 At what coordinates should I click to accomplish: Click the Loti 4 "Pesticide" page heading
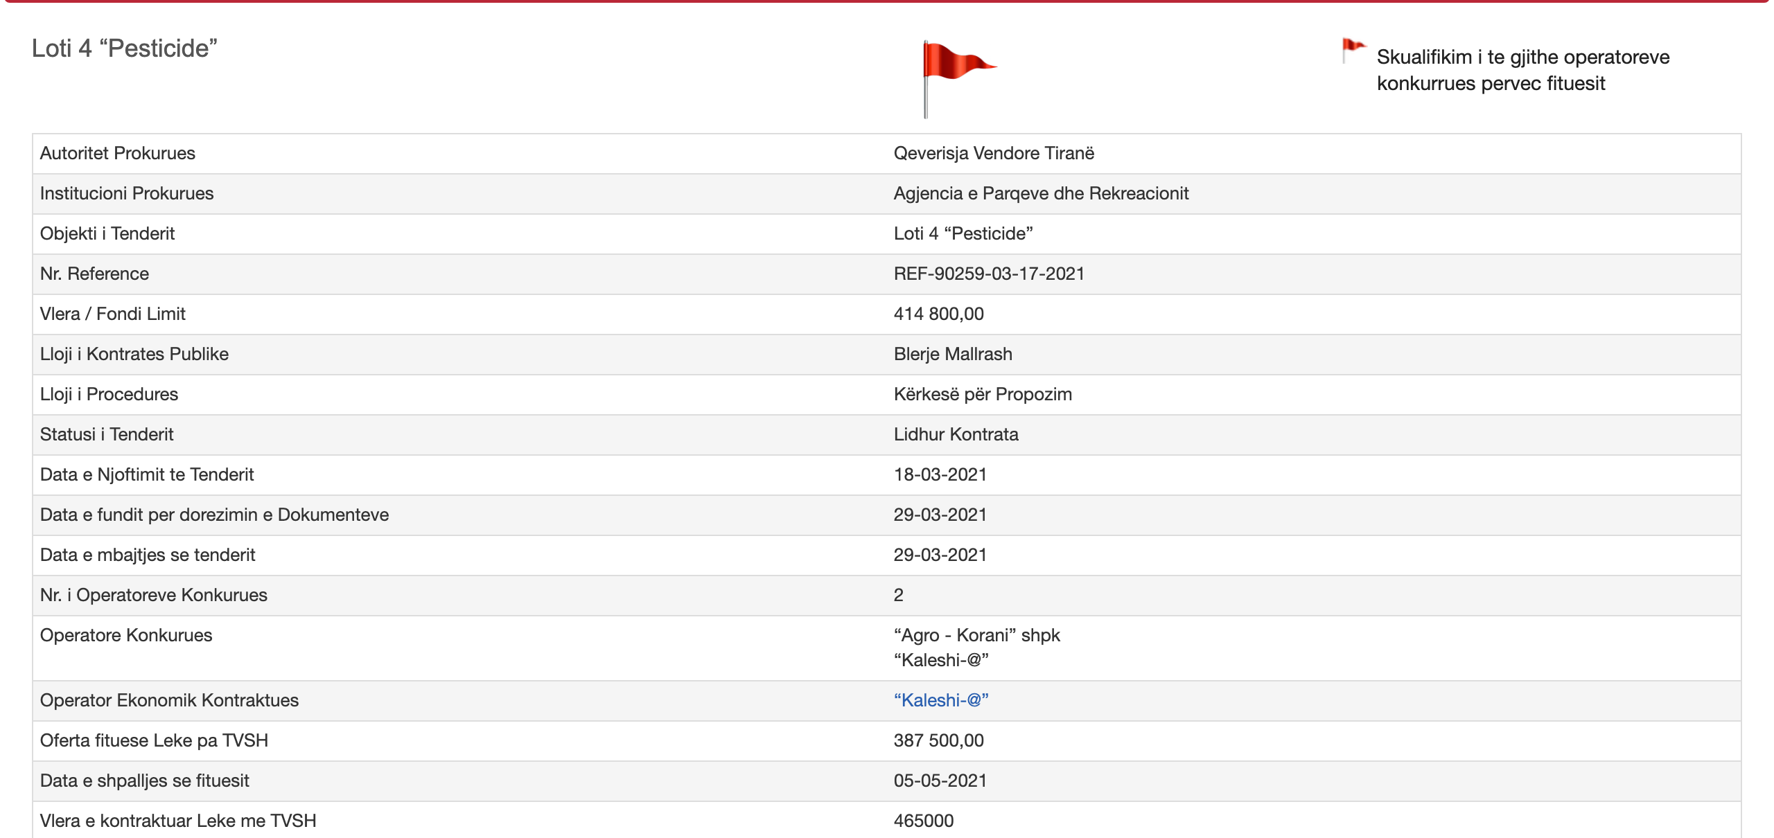[x=125, y=48]
